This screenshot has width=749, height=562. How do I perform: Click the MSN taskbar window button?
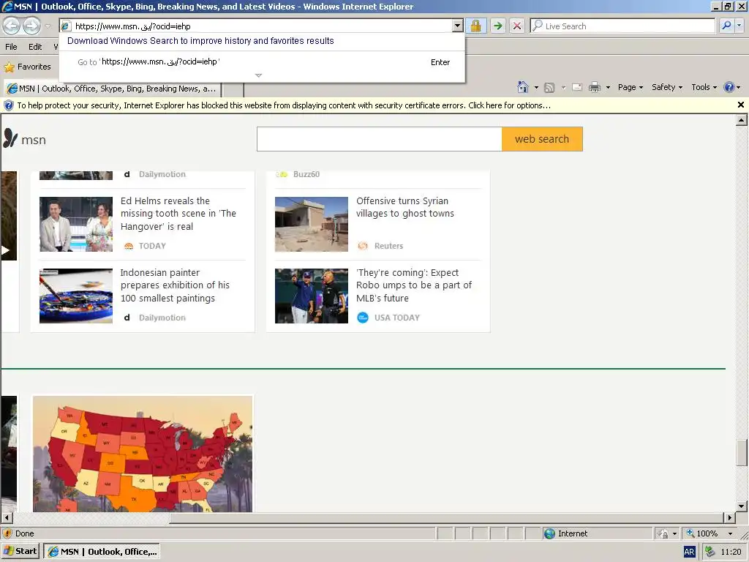[x=102, y=552]
